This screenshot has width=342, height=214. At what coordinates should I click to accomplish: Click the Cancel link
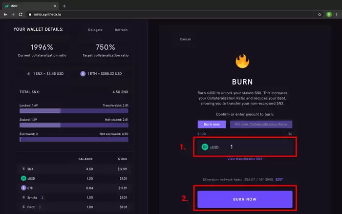185,39
